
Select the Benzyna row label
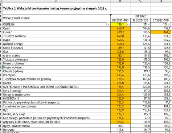56,130
